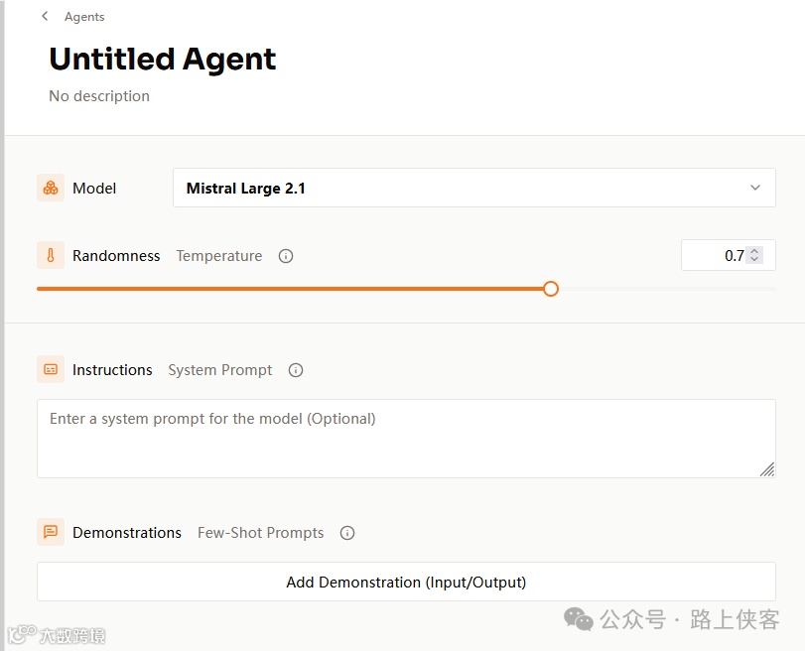Image resolution: width=805 pixels, height=651 pixels.
Task: Click the Model section icon
Action: (51, 188)
